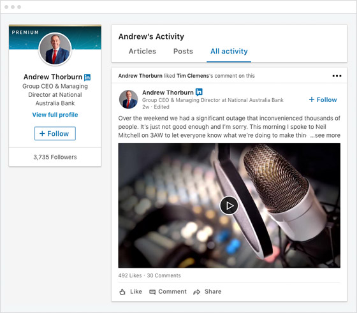Open the three-dot post options menu
Viewport: 357px width, 313px height.
337,76
